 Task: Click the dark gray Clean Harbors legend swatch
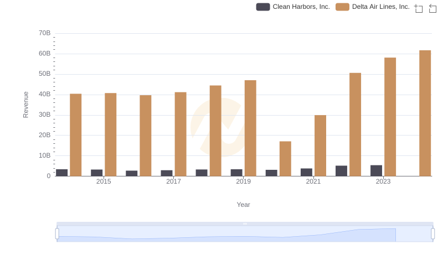tap(263, 7)
